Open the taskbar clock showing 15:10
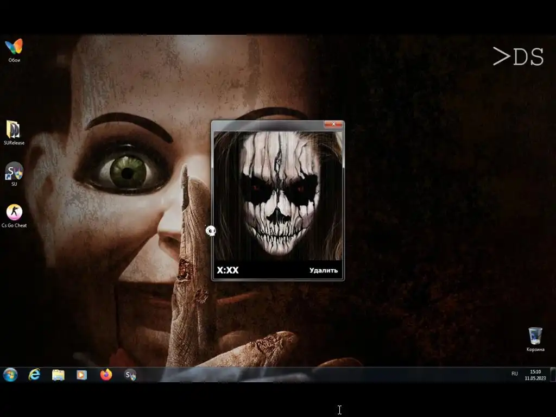Image resolution: width=556 pixels, height=417 pixels. coord(535,375)
